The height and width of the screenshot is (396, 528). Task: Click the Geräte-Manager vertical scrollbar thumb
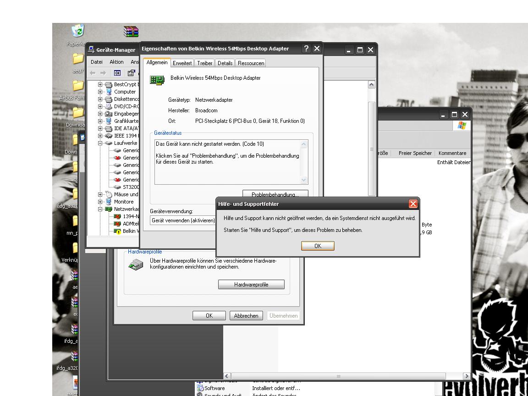click(x=371, y=149)
